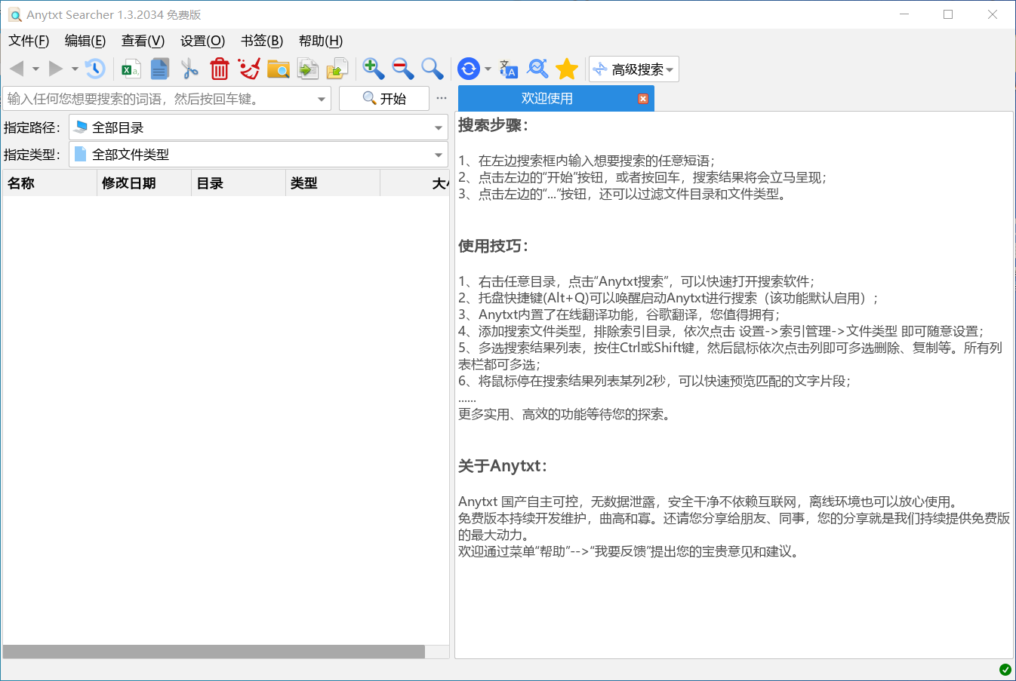Open the search box history dropdown arrow
Image resolution: width=1016 pixels, height=681 pixels.
322,99
